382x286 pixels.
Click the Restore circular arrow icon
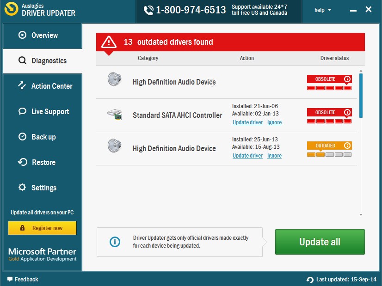[x=22, y=162]
